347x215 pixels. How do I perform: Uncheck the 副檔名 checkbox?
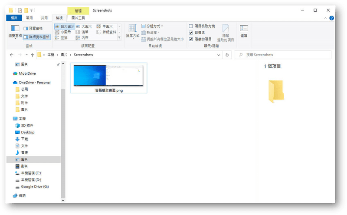(x=191, y=33)
